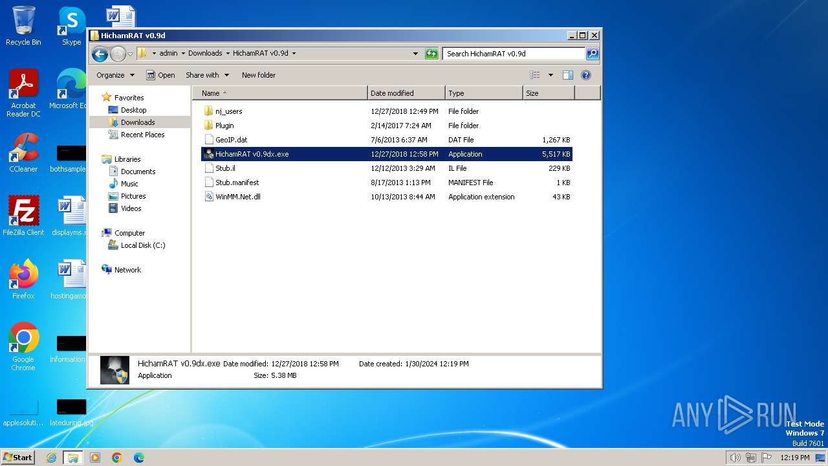The width and height of the screenshot is (828, 466).
Task: Click the volume speaker tray icon
Action: click(x=735, y=458)
